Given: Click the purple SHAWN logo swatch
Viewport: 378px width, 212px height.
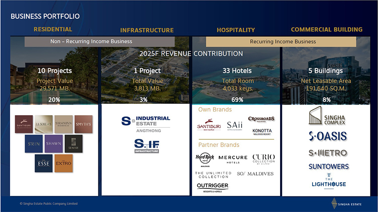Looking at the screenshot, I should [53, 144].
